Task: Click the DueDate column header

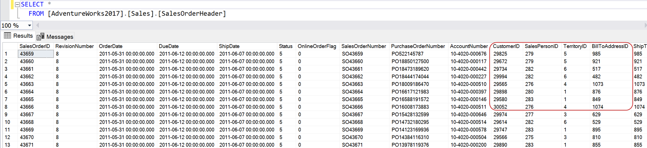Action: pos(169,46)
